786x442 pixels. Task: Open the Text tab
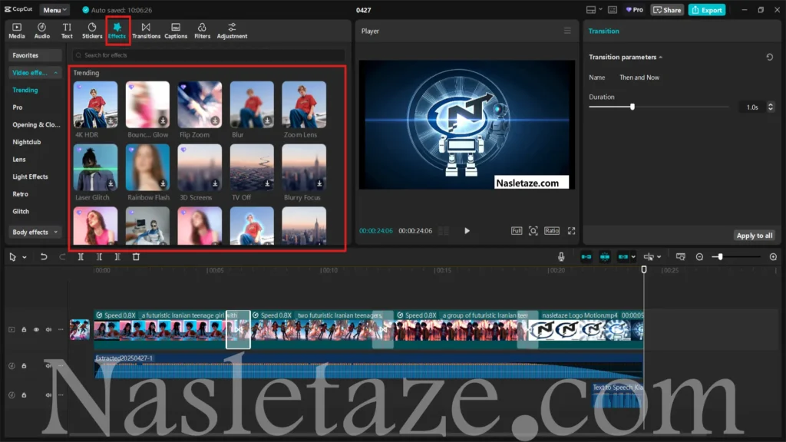tap(67, 31)
